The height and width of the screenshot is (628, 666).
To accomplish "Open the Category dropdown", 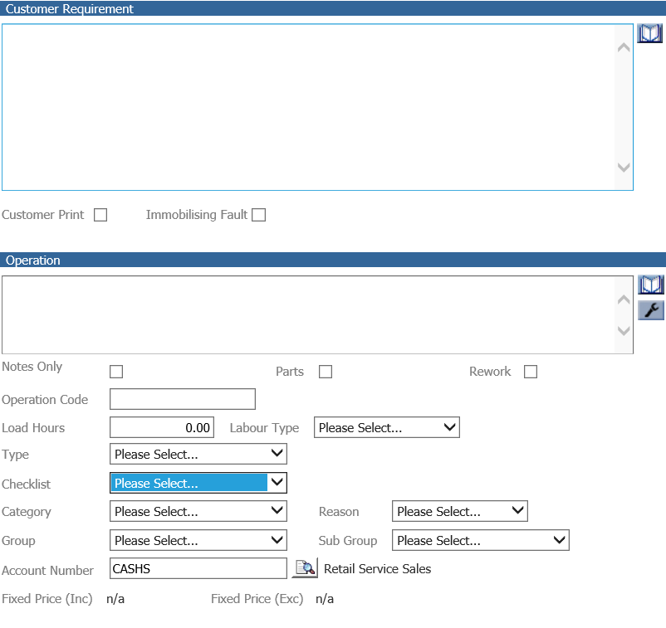I will coord(198,511).
